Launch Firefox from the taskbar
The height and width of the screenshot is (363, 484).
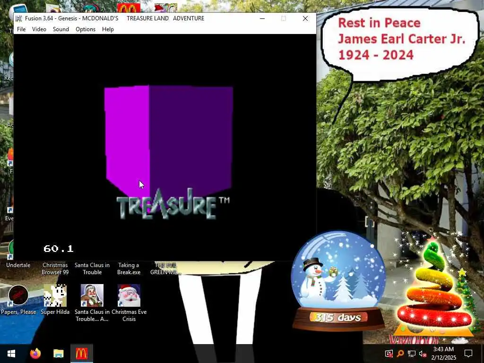(35, 354)
